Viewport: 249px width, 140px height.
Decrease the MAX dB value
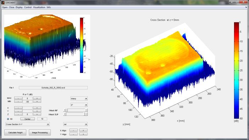click(x=18, y=98)
